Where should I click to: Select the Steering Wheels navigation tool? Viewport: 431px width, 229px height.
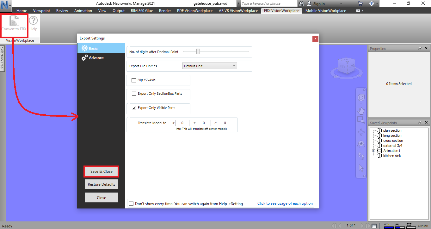(x=361, y=98)
